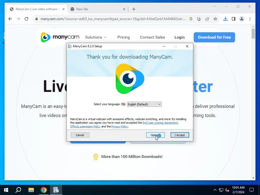Open the taskbar clock and date
Screen dimensions: 260x195
(238, 190)
